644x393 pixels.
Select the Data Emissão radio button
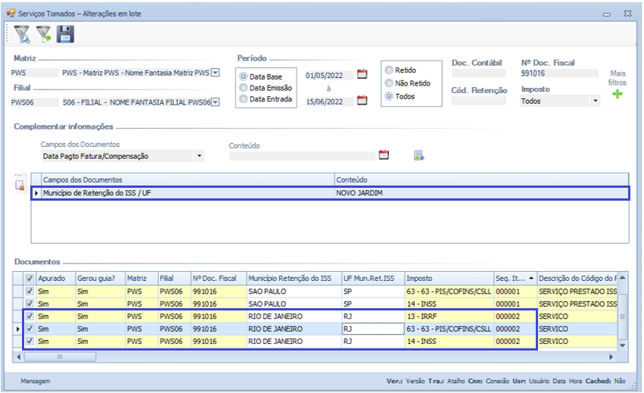tap(244, 88)
